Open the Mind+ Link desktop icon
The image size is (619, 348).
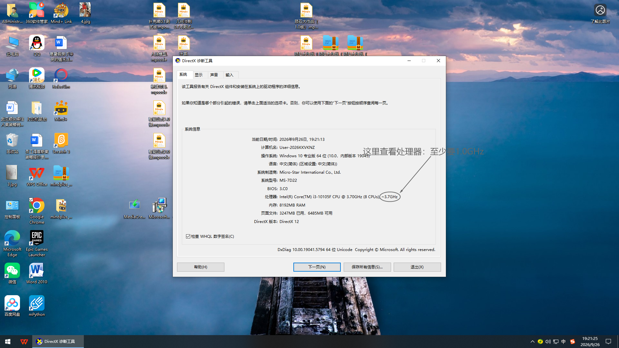61,13
